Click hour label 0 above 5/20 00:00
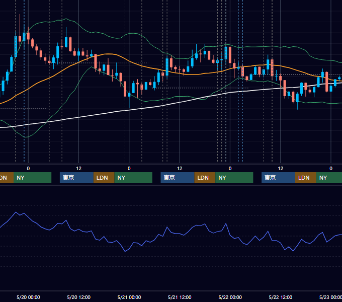The width and height of the screenshot is (342, 302). tap(28, 169)
